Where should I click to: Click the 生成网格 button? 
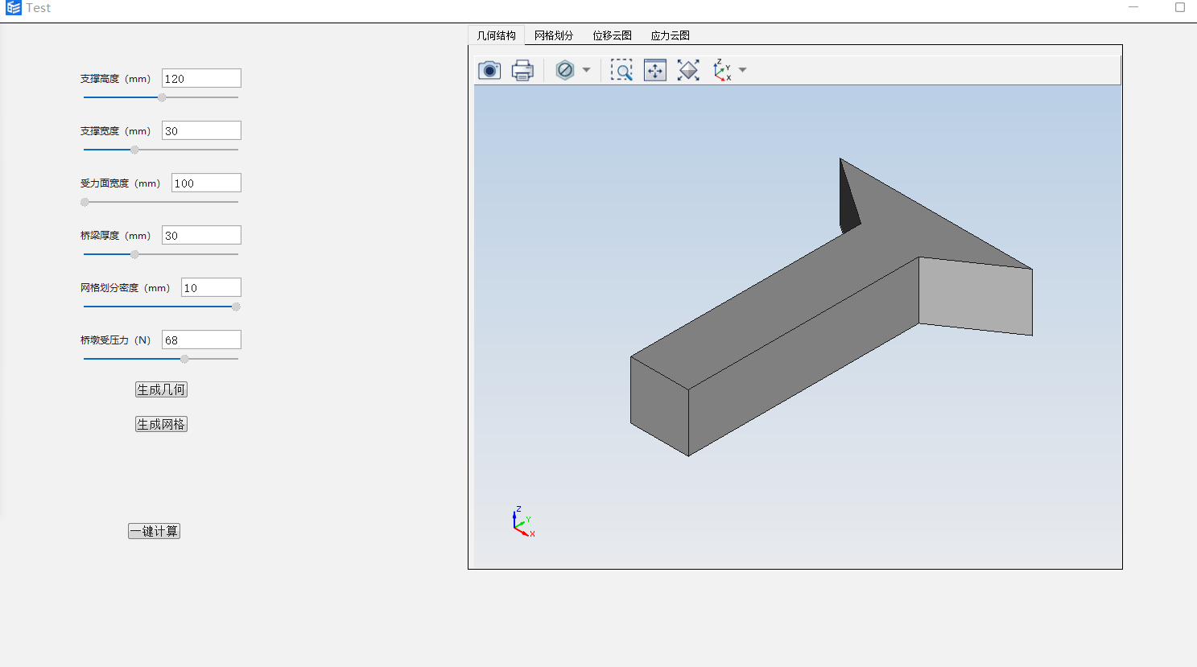161,424
